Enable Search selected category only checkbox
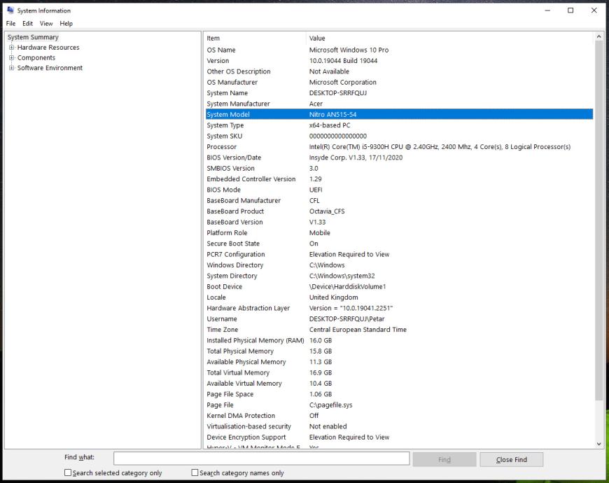The image size is (609, 483). [x=68, y=473]
